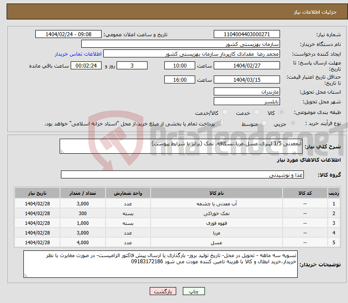The image size is (348, 303).
Task: Click the توضیحات خریدار notes text area
Action: (160, 264)
